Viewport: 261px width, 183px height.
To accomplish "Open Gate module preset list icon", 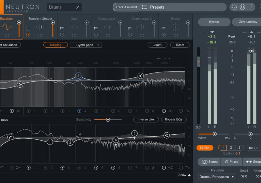I will point(62,29).
